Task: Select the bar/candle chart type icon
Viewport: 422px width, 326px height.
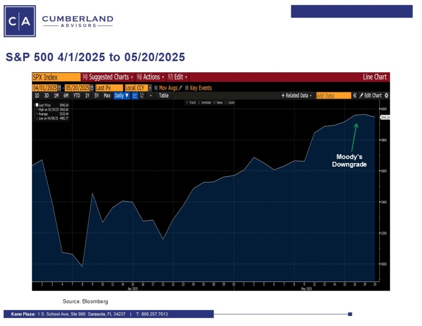Action: (142, 95)
